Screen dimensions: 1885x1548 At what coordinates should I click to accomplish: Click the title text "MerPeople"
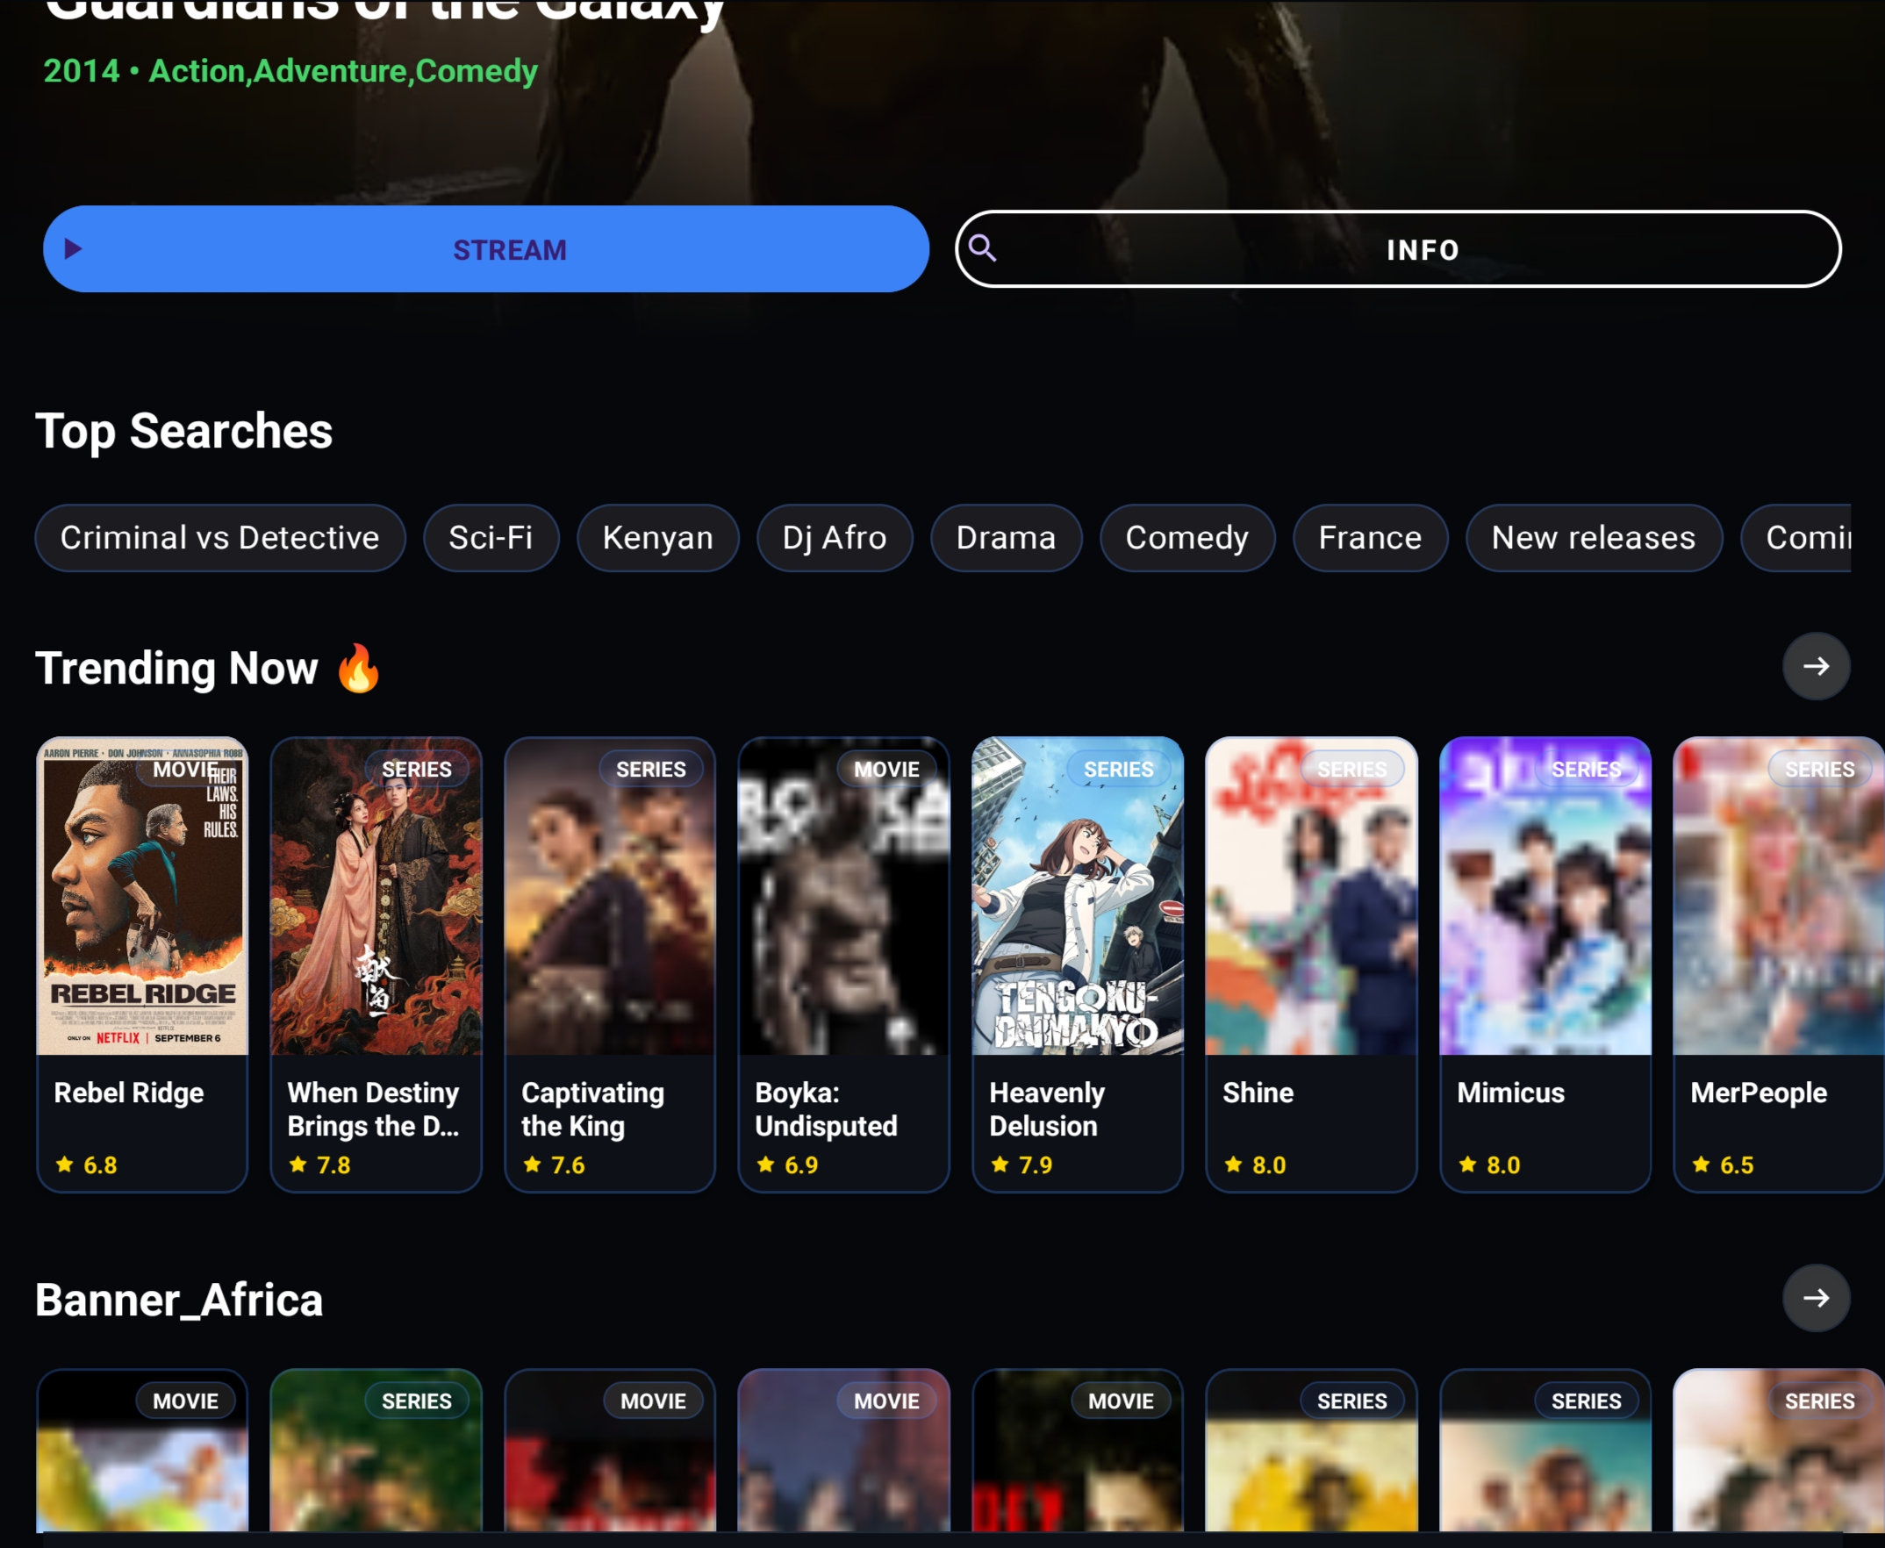click(1760, 1093)
